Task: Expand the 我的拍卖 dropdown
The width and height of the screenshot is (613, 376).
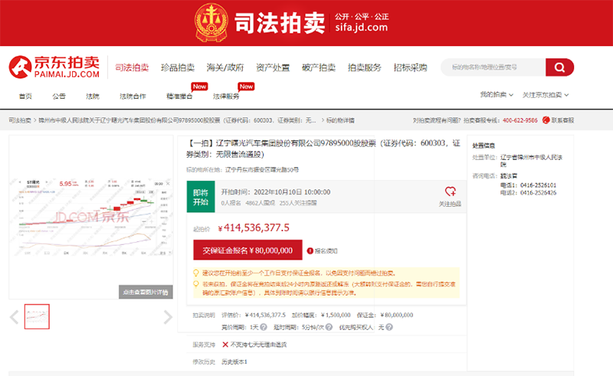Action: pyautogui.click(x=497, y=95)
